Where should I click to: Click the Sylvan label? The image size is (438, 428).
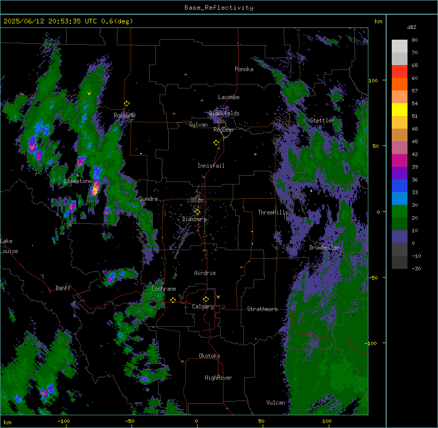pyautogui.click(x=198, y=125)
